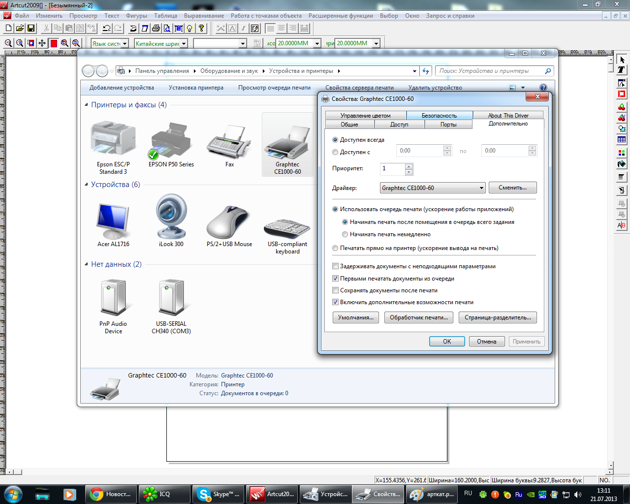
Task: Collapse the 'Нет данных (2)' group
Action: [86, 264]
